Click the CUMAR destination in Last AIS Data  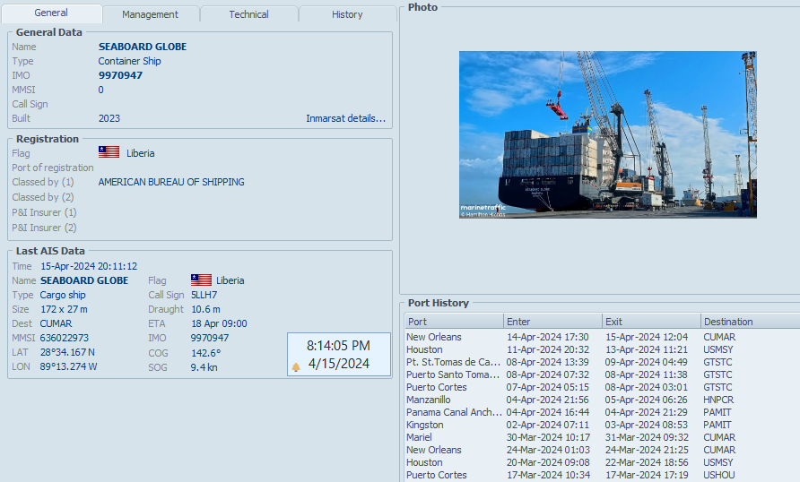click(57, 323)
